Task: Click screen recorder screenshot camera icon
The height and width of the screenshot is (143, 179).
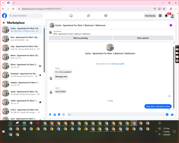Action: tap(177, 49)
